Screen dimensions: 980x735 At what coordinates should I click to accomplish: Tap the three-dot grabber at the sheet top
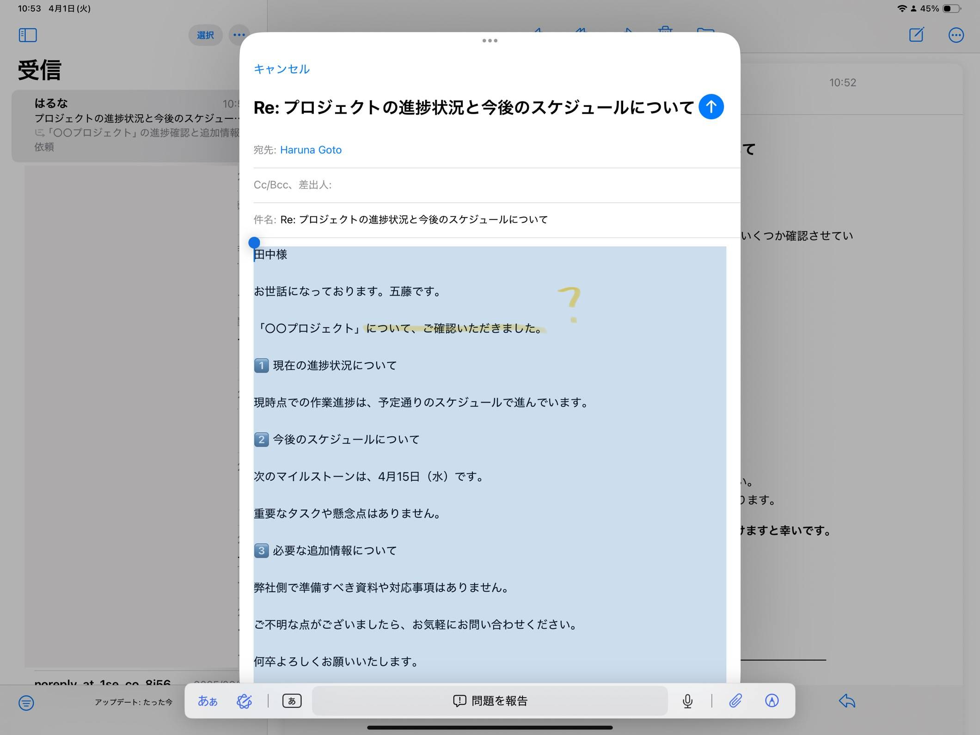pyautogui.click(x=490, y=41)
